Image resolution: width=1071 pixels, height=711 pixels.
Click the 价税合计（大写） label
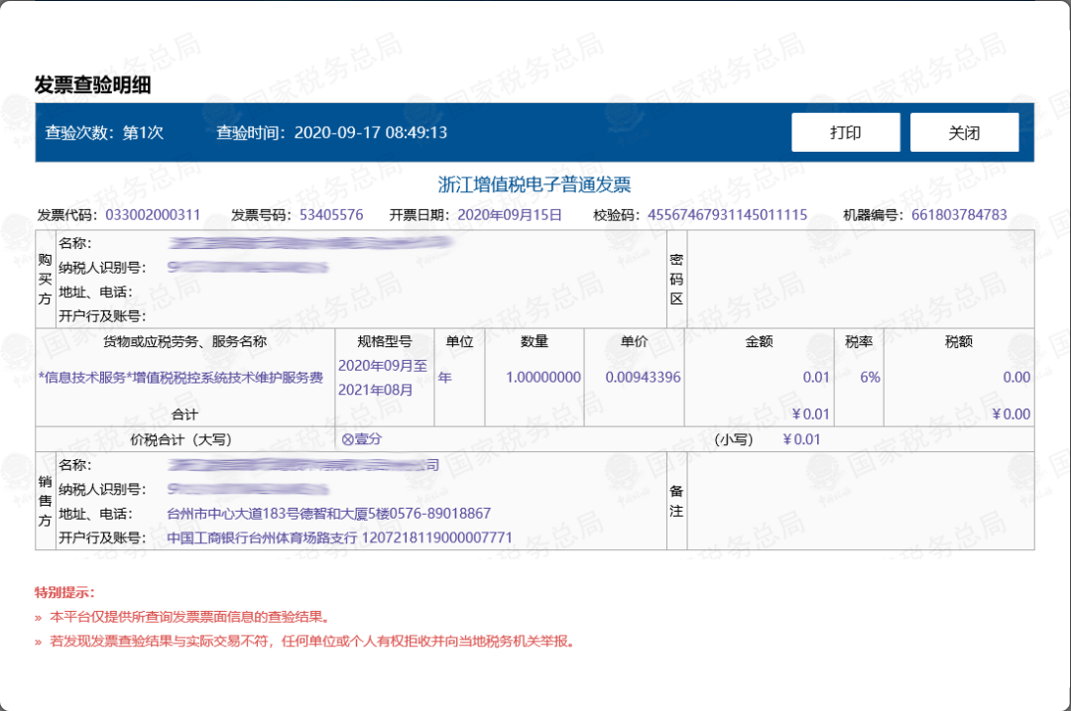181,440
